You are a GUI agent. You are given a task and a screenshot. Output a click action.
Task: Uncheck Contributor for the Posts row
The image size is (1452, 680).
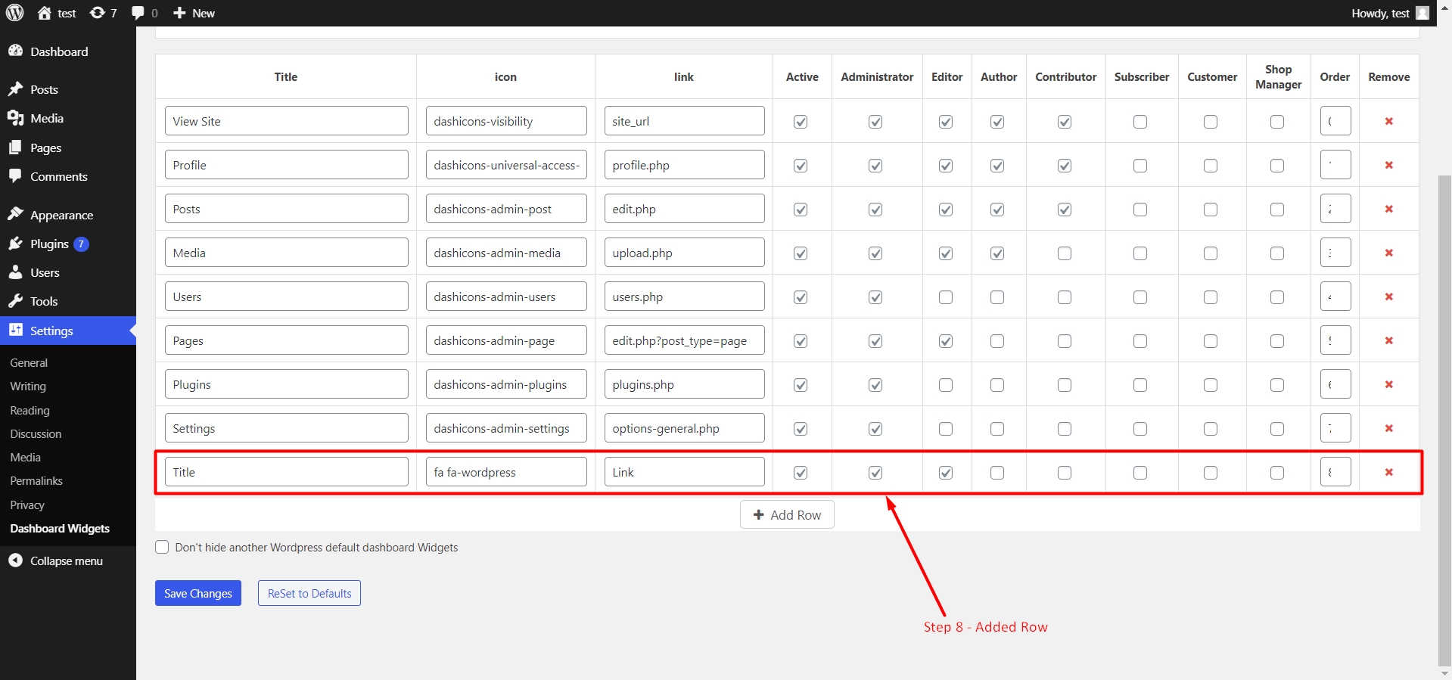(x=1065, y=210)
